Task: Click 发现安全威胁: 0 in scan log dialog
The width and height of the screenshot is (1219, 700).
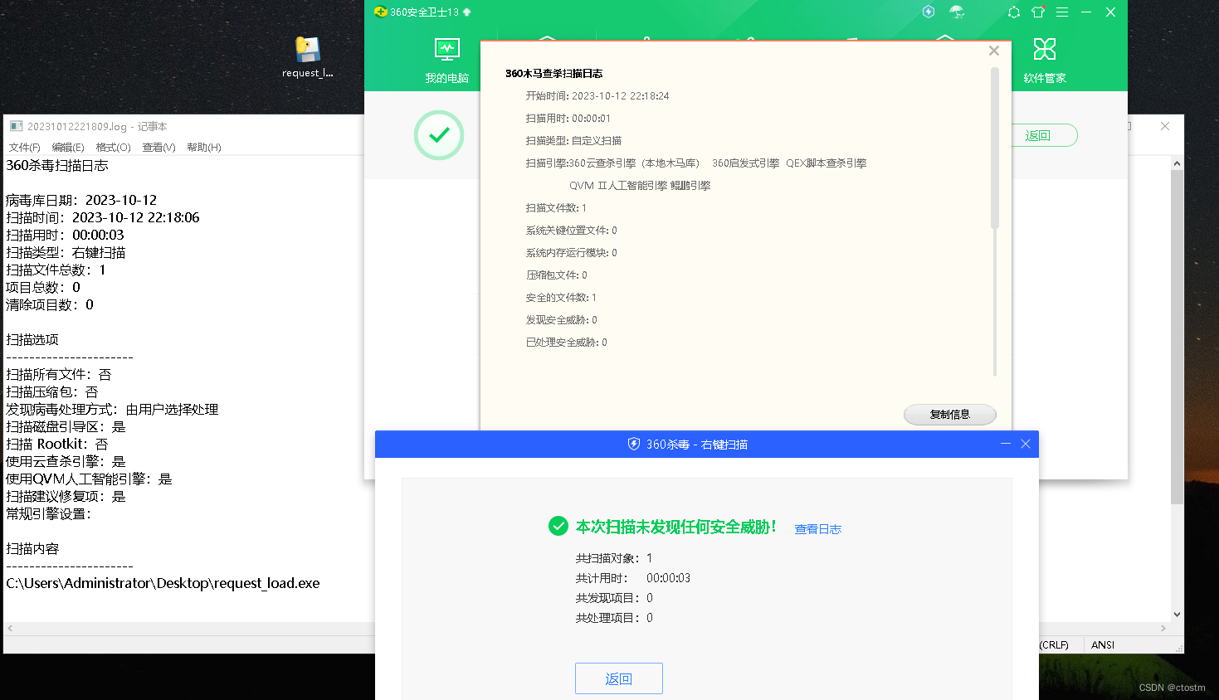Action: 561,320
